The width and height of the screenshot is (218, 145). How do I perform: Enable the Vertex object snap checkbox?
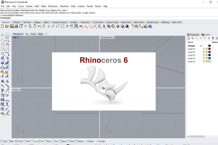[77, 141]
